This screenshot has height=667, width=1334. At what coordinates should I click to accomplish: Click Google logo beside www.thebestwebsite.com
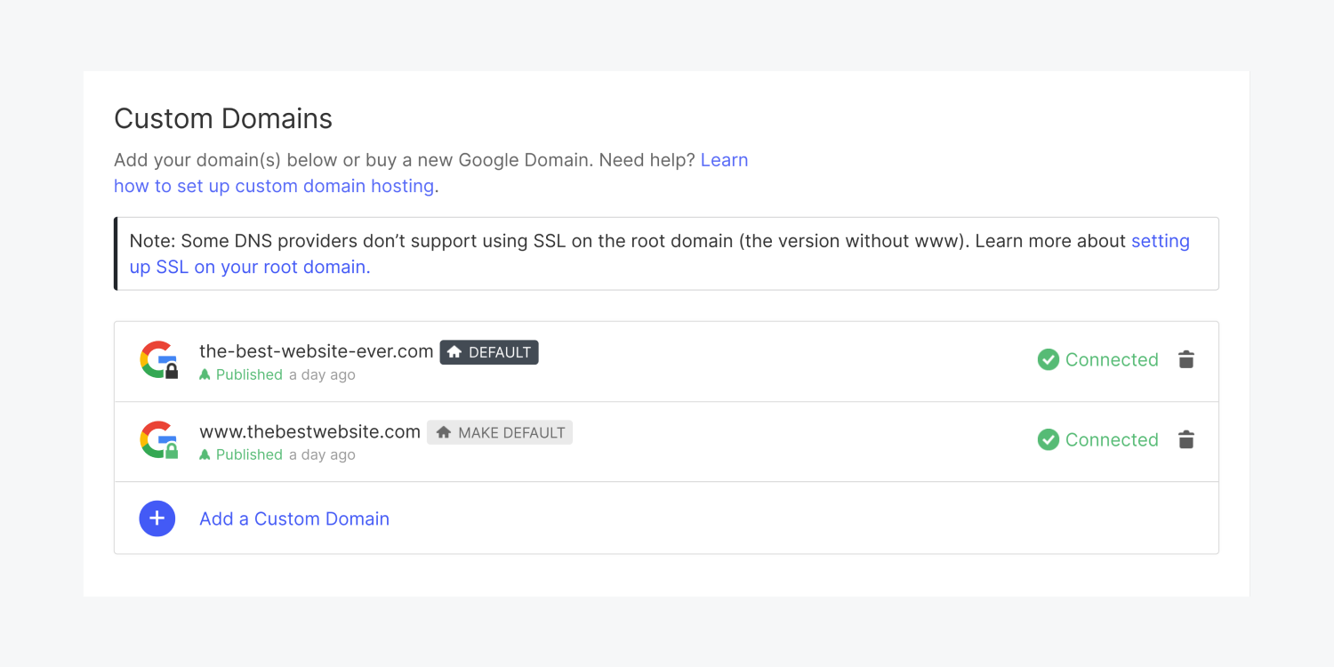point(158,439)
